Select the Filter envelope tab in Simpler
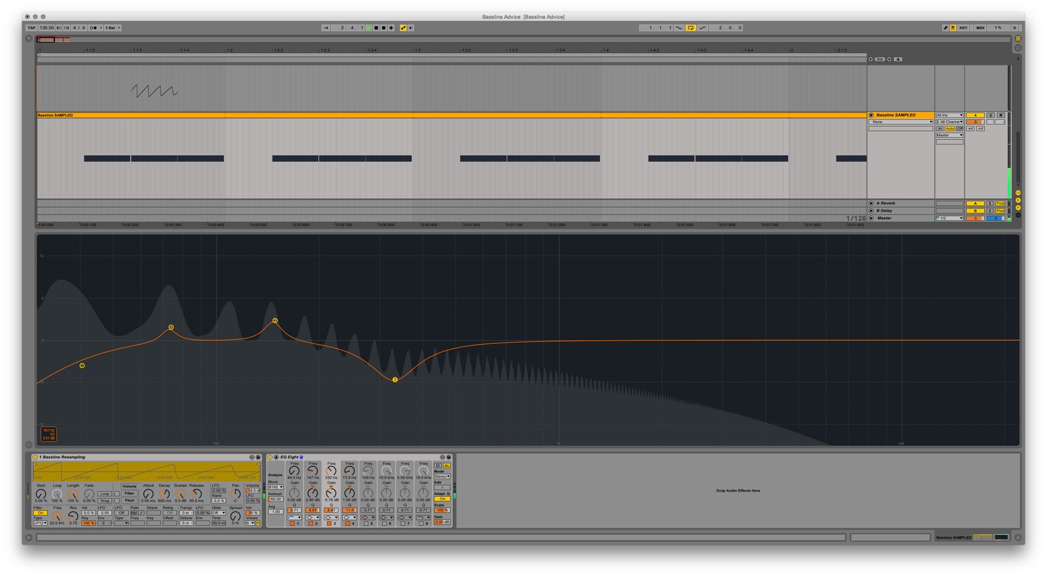Image resolution: width=1047 pixels, height=576 pixels. (130, 494)
